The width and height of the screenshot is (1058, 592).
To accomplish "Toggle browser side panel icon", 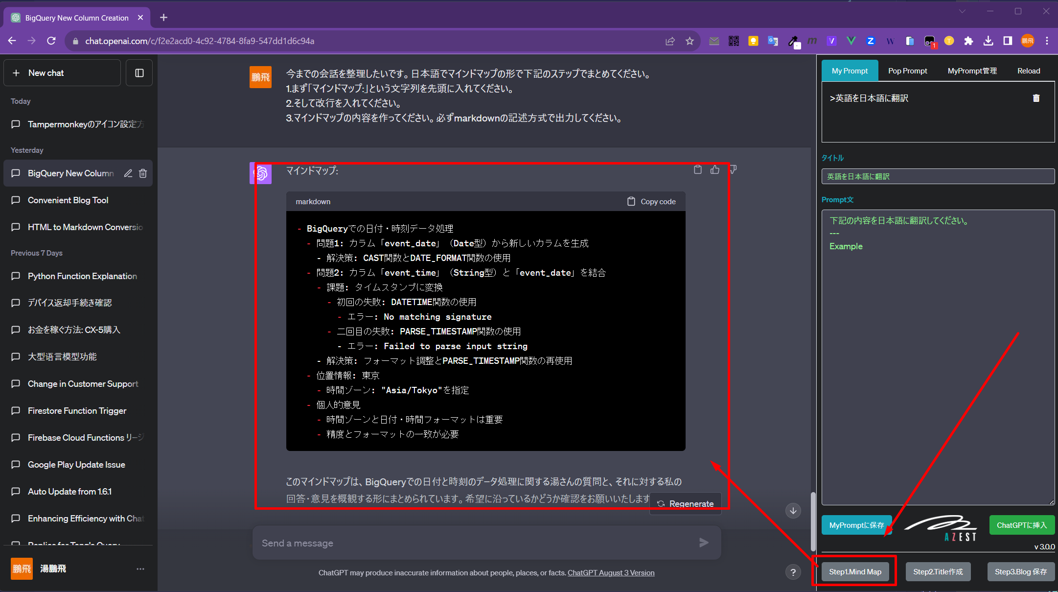I will [1008, 41].
